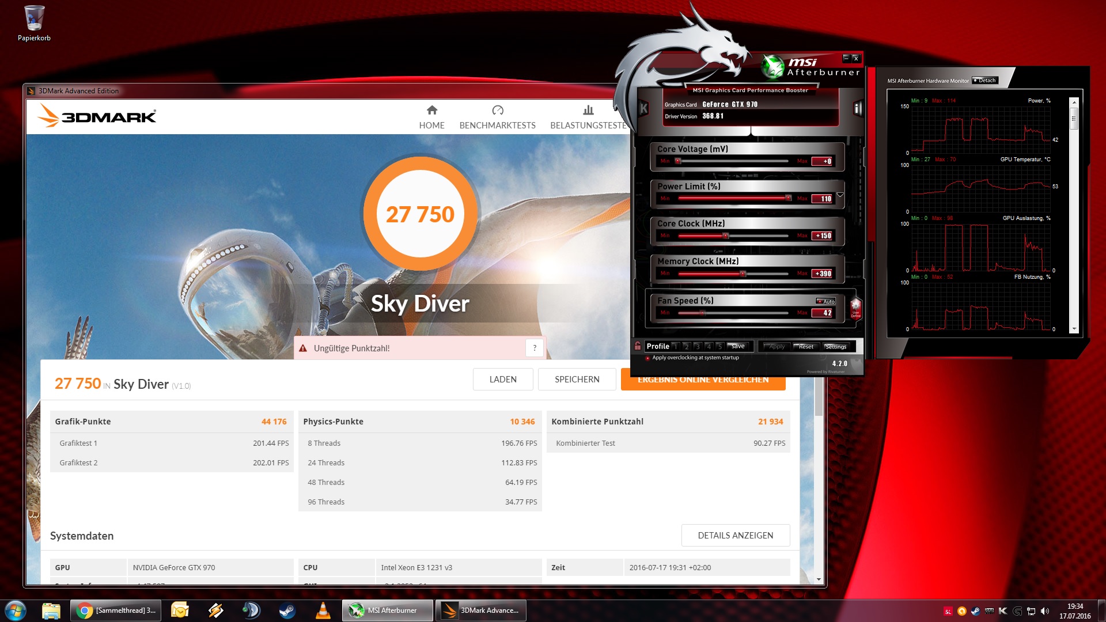Screen dimensions: 1106x622
Task: Click the Details anzeigen button
Action: click(x=735, y=535)
